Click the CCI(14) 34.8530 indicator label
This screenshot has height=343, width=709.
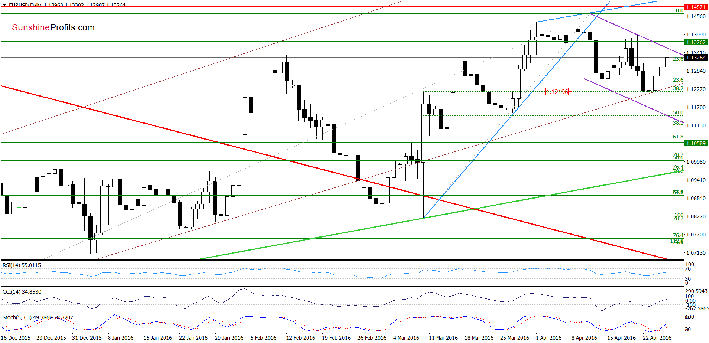click(22, 292)
